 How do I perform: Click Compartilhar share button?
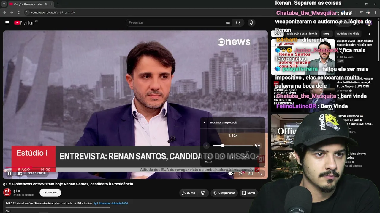(224, 193)
